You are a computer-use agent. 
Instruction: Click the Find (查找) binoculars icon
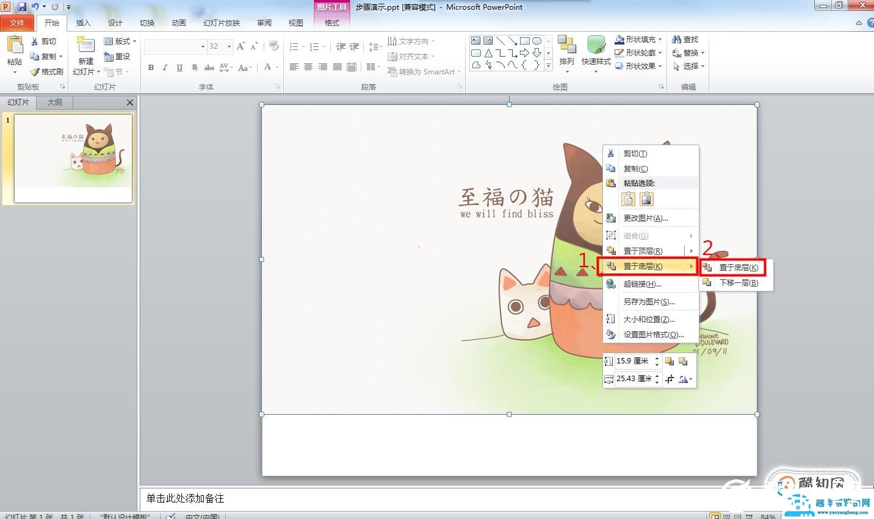[676, 40]
